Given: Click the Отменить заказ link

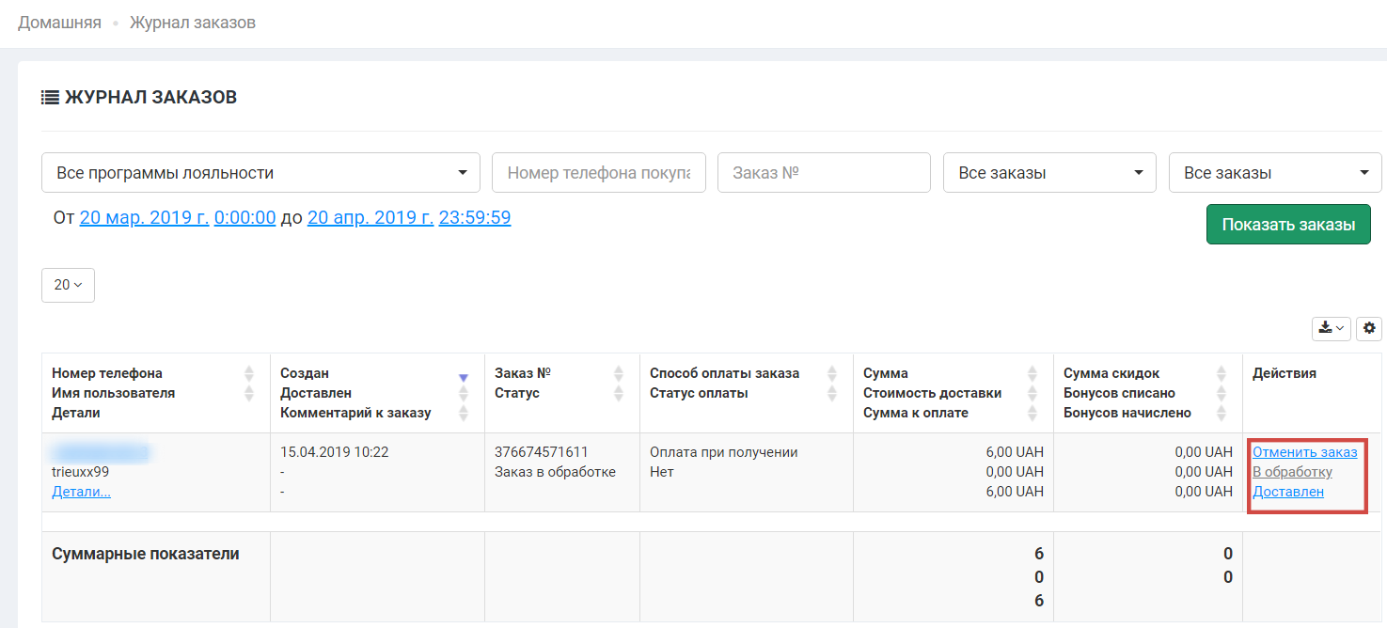Looking at the screenshot, I should click(x=1304, y=452).
